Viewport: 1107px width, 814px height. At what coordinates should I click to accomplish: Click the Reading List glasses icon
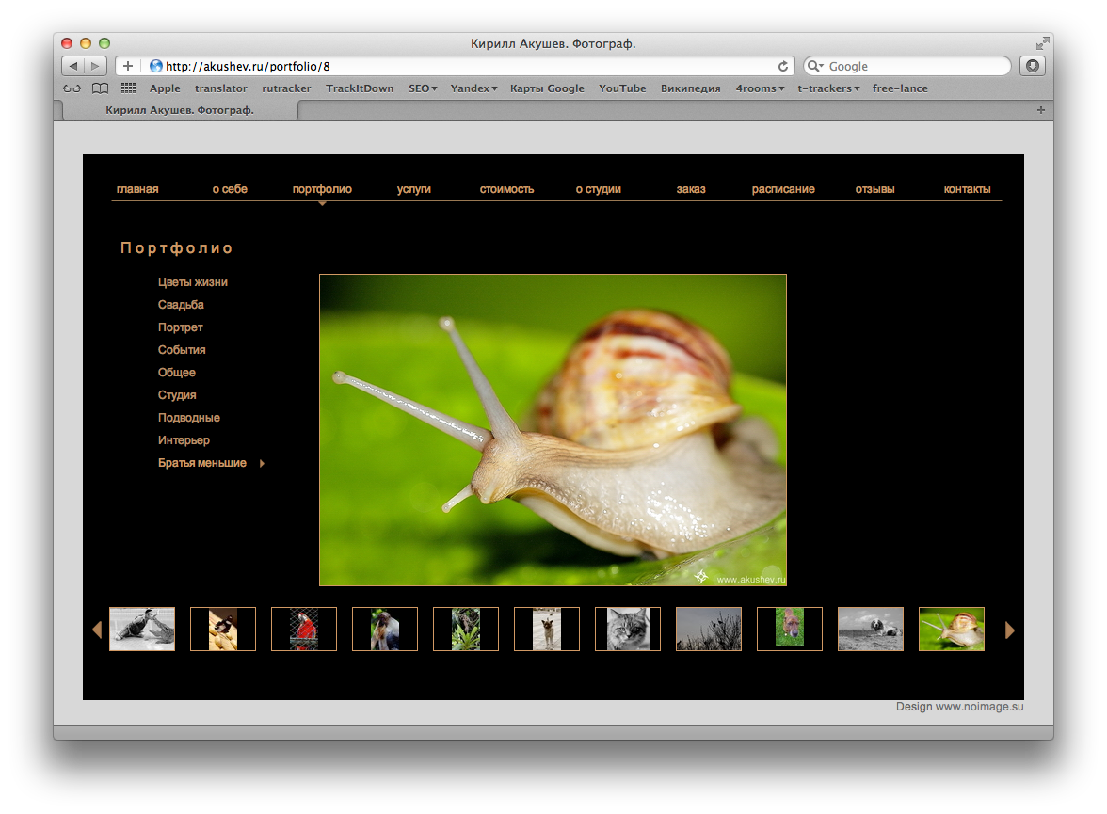[72, 88]
